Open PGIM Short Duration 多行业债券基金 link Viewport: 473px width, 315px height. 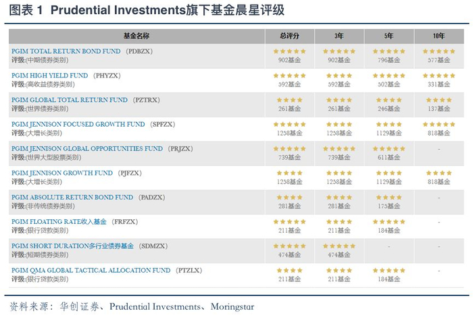tap(72, 246)
